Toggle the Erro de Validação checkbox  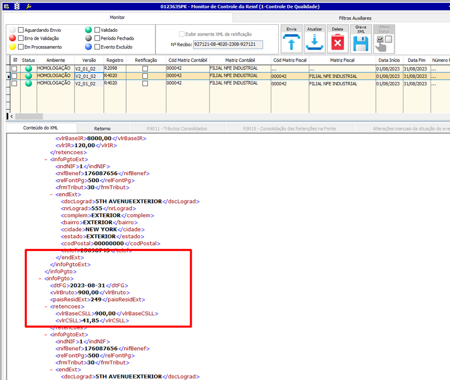pyautogui.click(x=21, y=38)
